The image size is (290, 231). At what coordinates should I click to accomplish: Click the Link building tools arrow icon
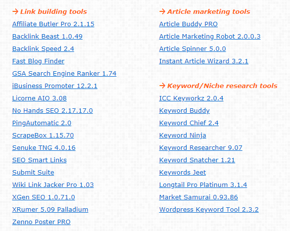(15, 12)
